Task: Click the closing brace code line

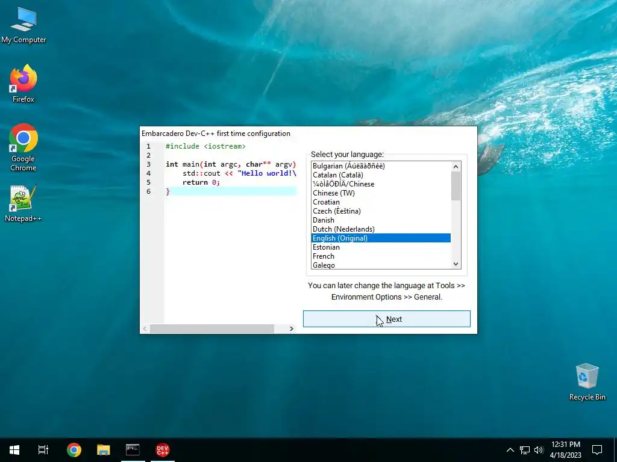Action: [230, 191]
